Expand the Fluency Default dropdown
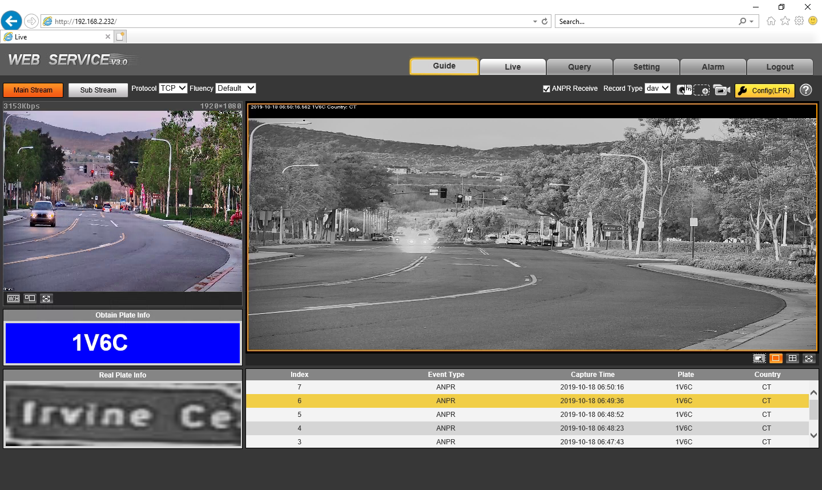 (235, 88)
